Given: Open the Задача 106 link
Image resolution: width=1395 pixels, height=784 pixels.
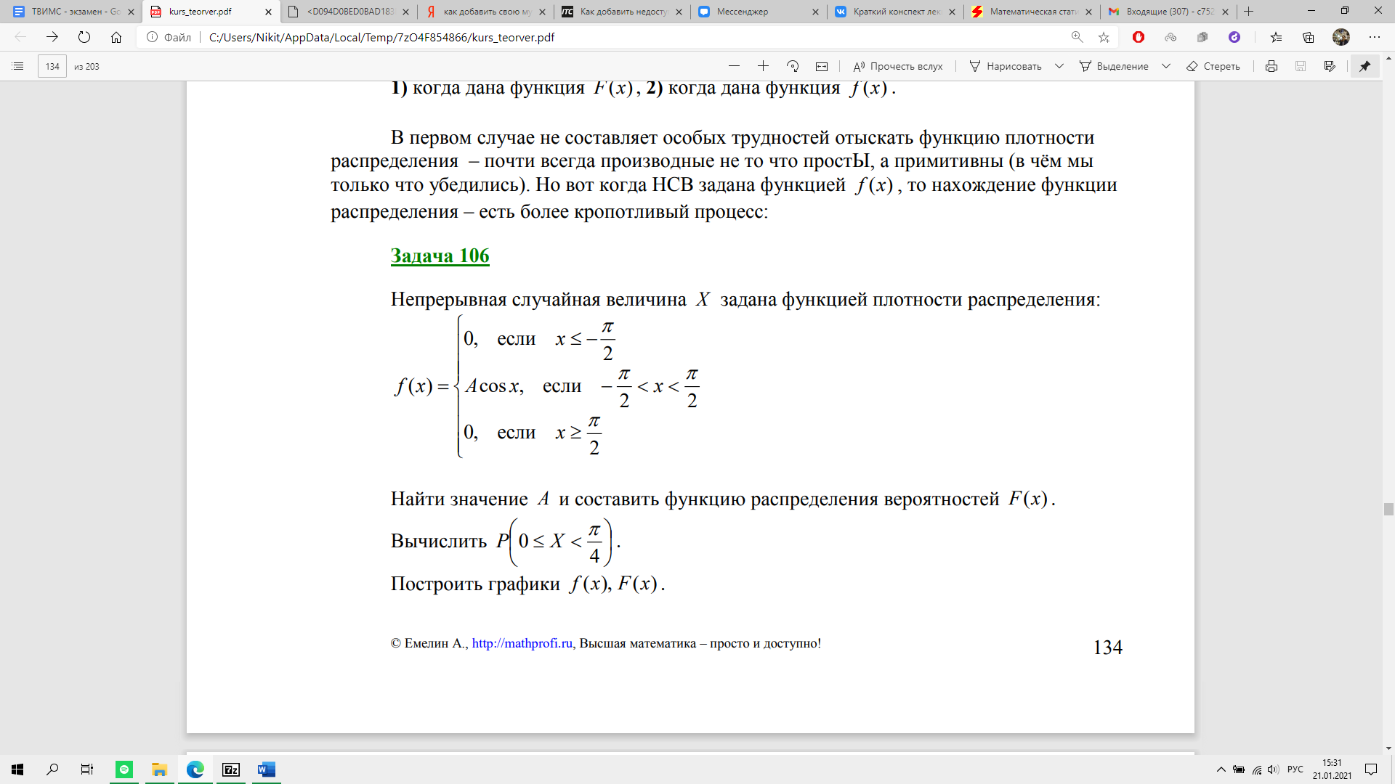Looking at the screenshot, I should click(x=440, y=256).
